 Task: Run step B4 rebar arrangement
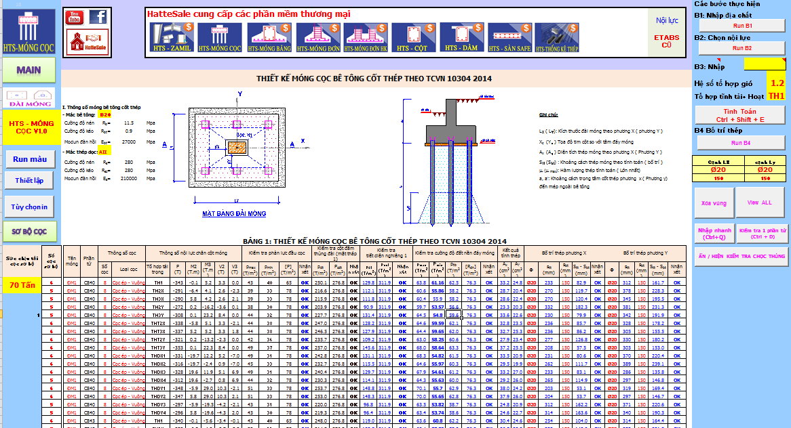[x=741, y=143]
